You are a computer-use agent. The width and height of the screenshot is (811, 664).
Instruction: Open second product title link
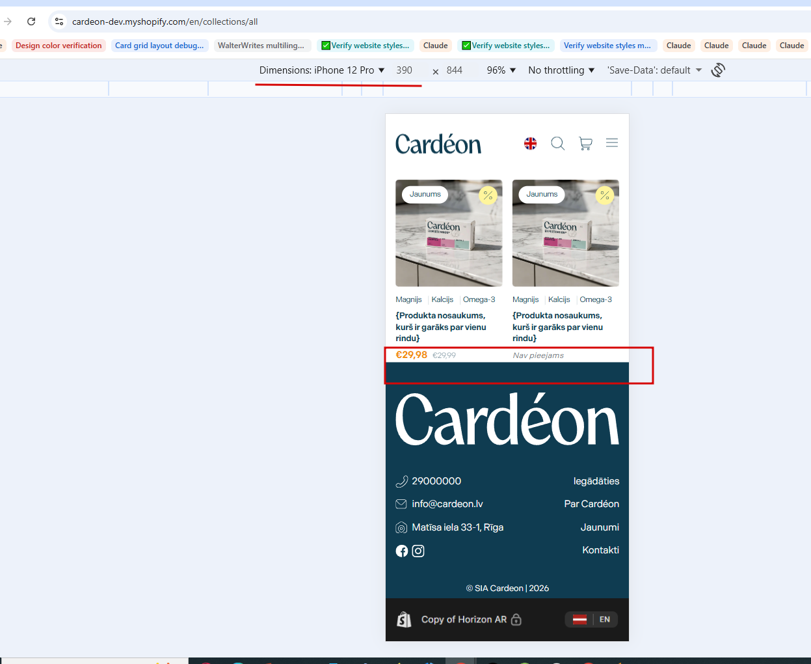[x=558, y=327]
